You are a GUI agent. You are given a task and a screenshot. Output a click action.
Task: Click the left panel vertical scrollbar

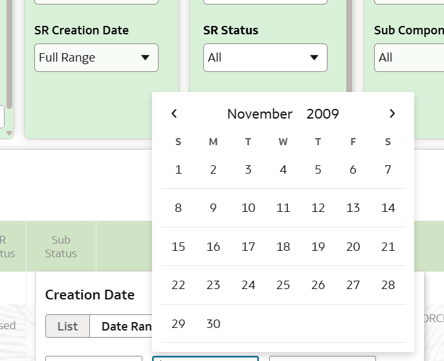[x=9, y=54]
